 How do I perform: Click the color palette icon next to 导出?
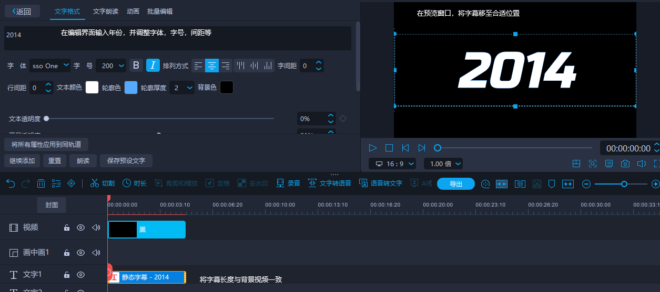486,184
